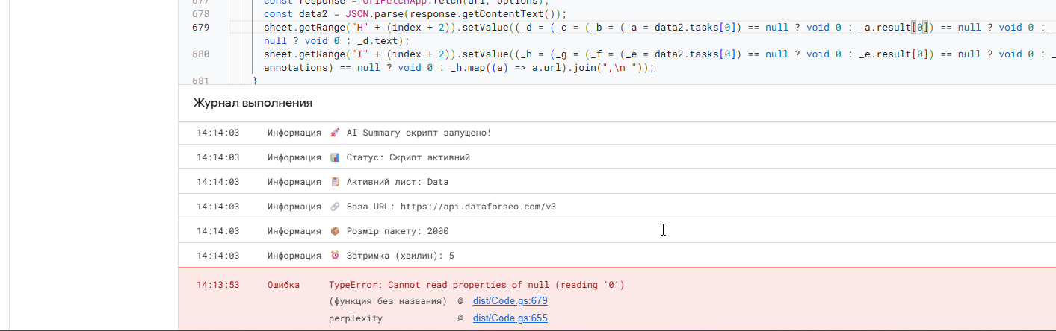Select the TypeError error message text
This screenshot has height=331, width=1056.
[476, 285]
